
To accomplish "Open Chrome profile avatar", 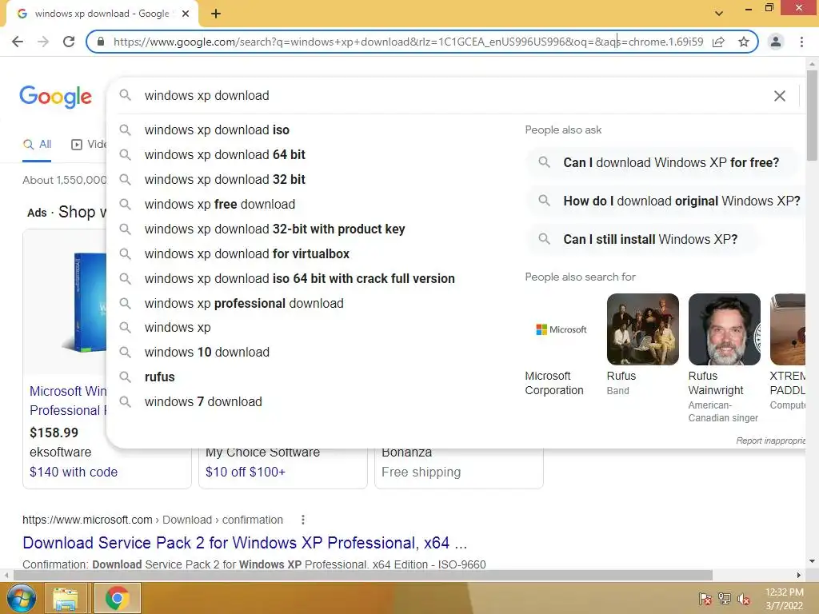I will click(776, 42).
